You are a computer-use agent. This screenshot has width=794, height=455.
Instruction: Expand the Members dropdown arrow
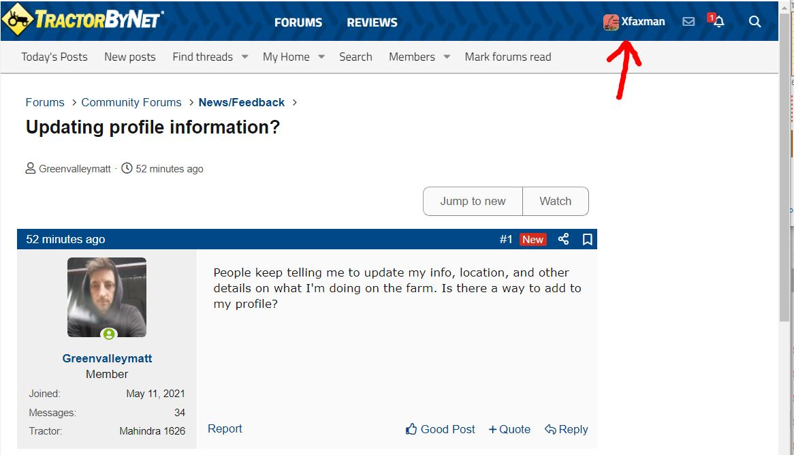click(x=447, y=57)
